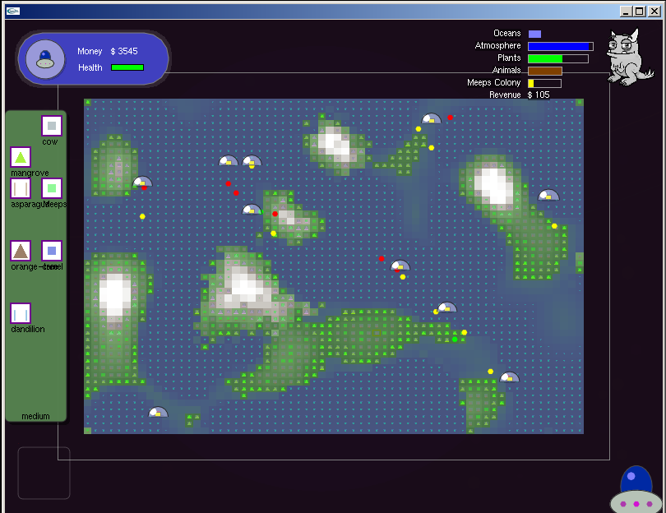This screenshot has width=666, height=513.
Task: Choose the asparagus icon in the sidebar
Action: (20, 188)
